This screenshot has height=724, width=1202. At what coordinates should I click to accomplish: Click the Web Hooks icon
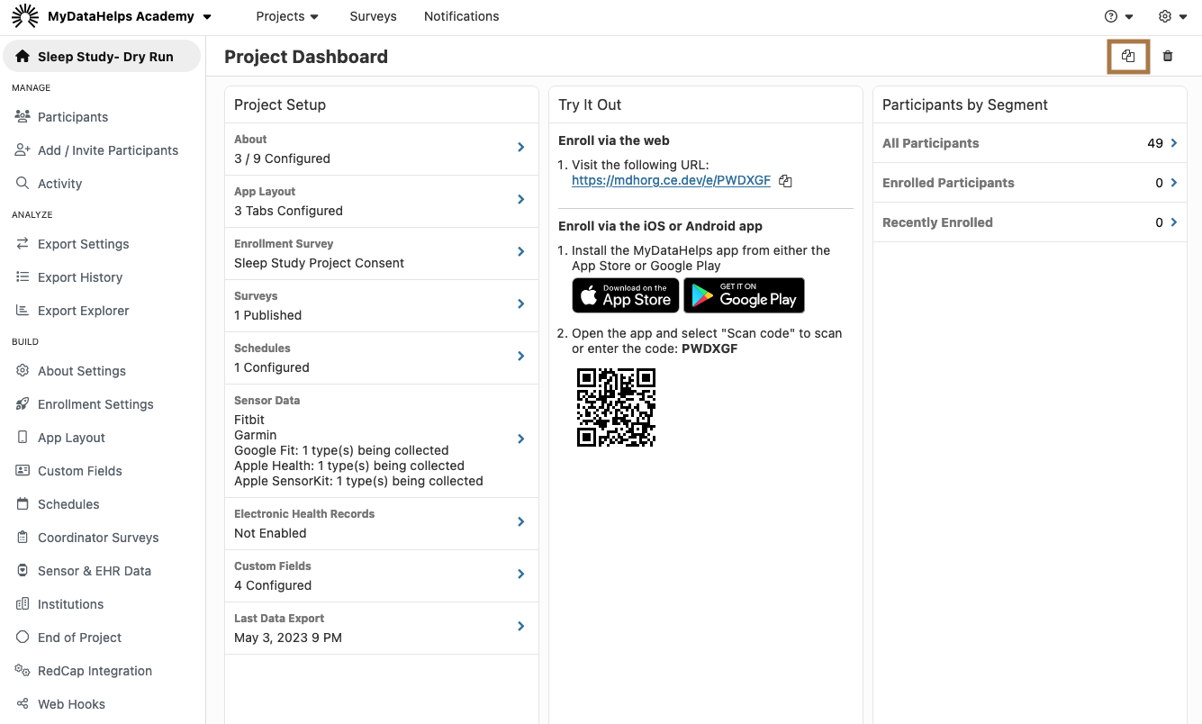click(23, 703)
